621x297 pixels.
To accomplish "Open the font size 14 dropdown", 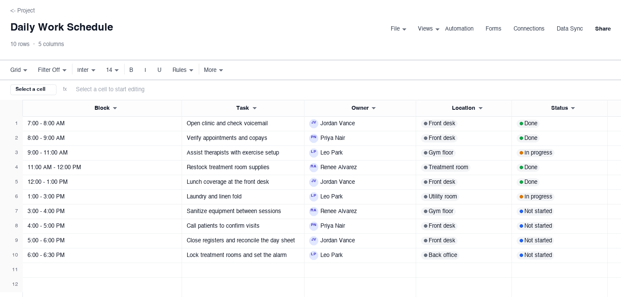I will [x=113, y=70].
